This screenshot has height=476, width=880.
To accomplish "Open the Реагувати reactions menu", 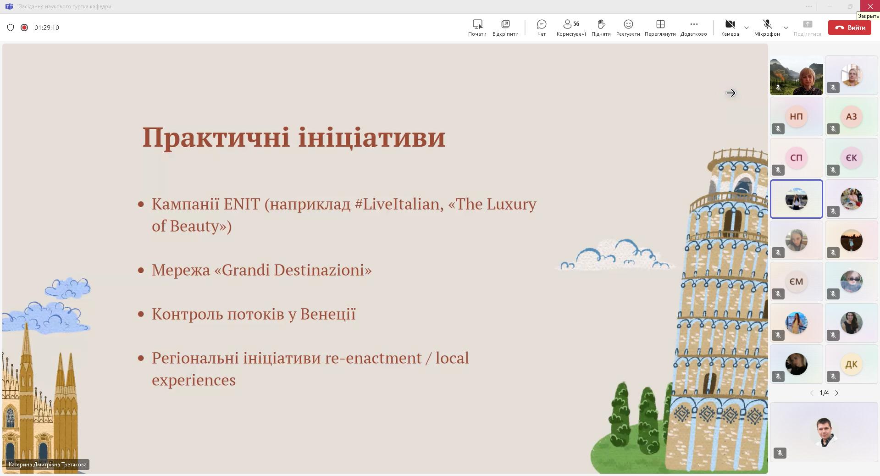I will (628, 28).
